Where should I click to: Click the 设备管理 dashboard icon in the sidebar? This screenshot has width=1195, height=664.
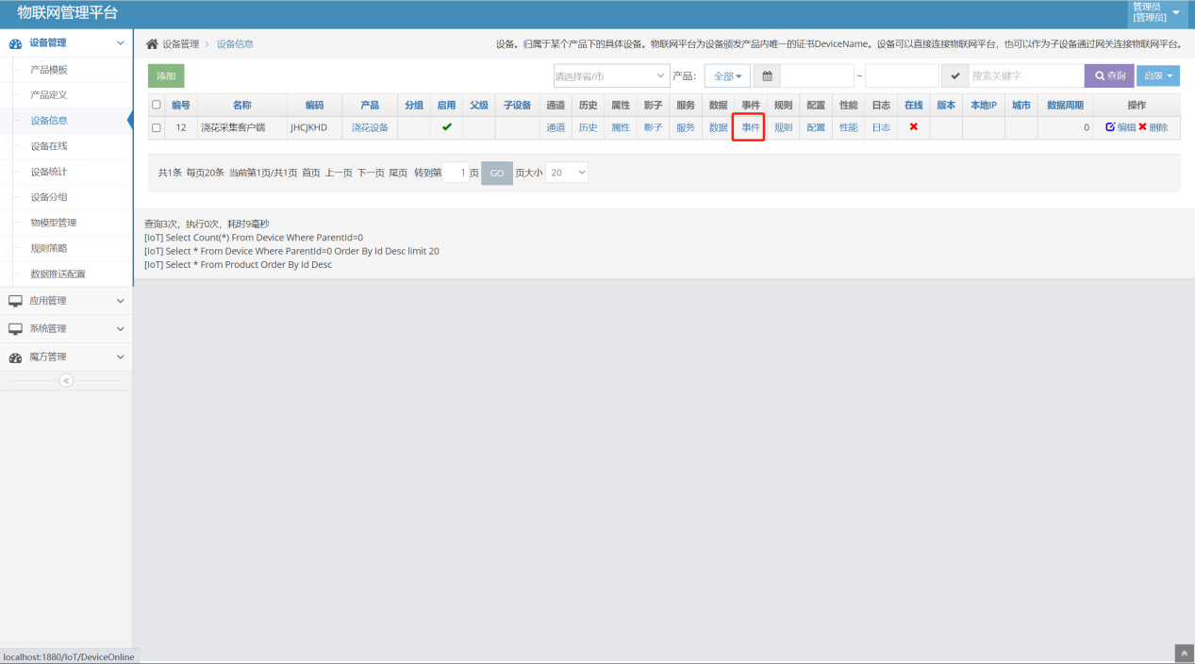tap(16, 43)
